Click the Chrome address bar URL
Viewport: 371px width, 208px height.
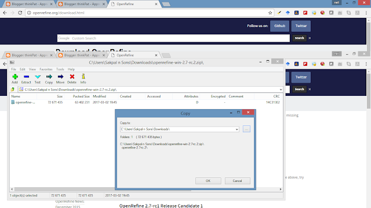pyautogui.click(x=59, y=13)
